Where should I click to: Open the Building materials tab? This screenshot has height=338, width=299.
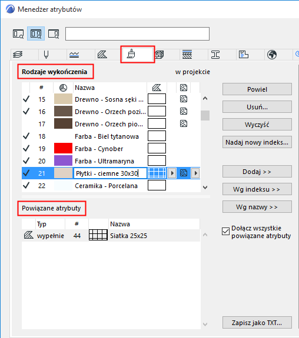(x=160, y=55)
